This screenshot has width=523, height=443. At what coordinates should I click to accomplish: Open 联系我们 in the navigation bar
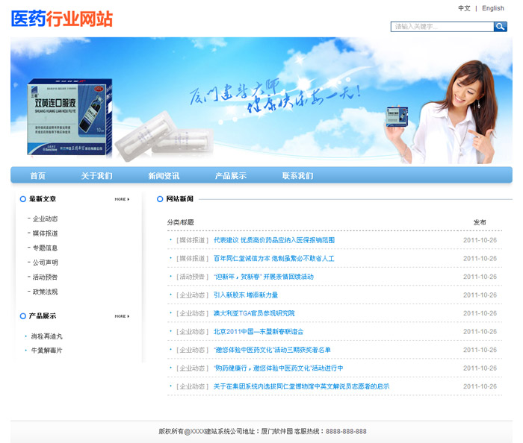pos(297,176)
